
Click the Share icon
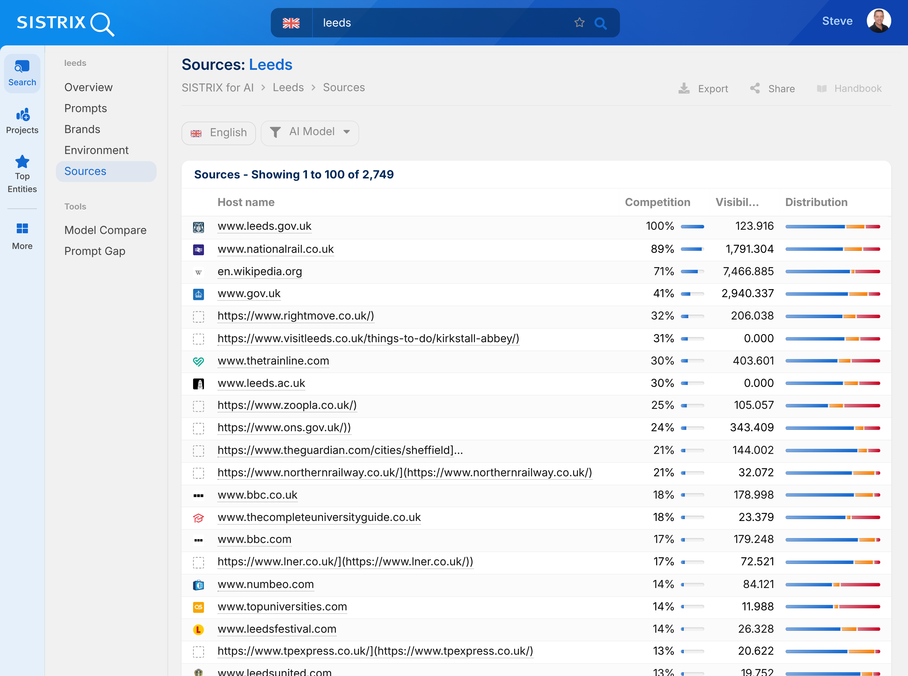pos(755,88)
